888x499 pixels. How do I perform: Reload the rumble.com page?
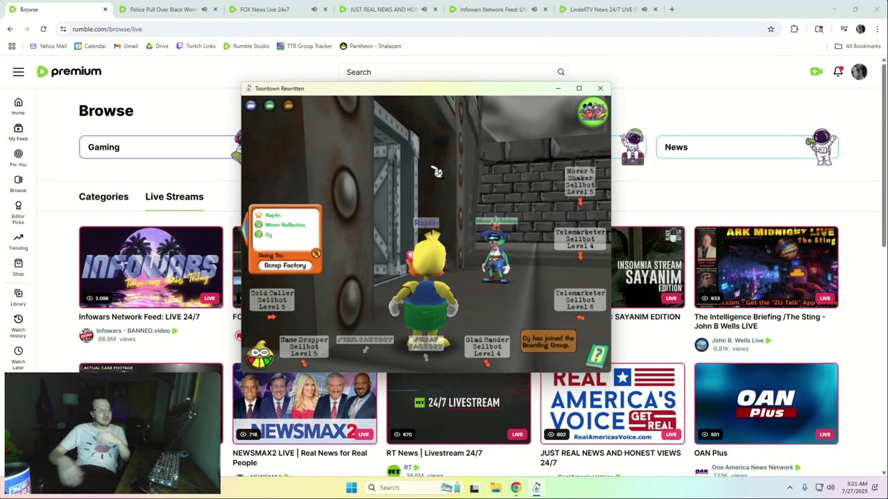point(43,29)
